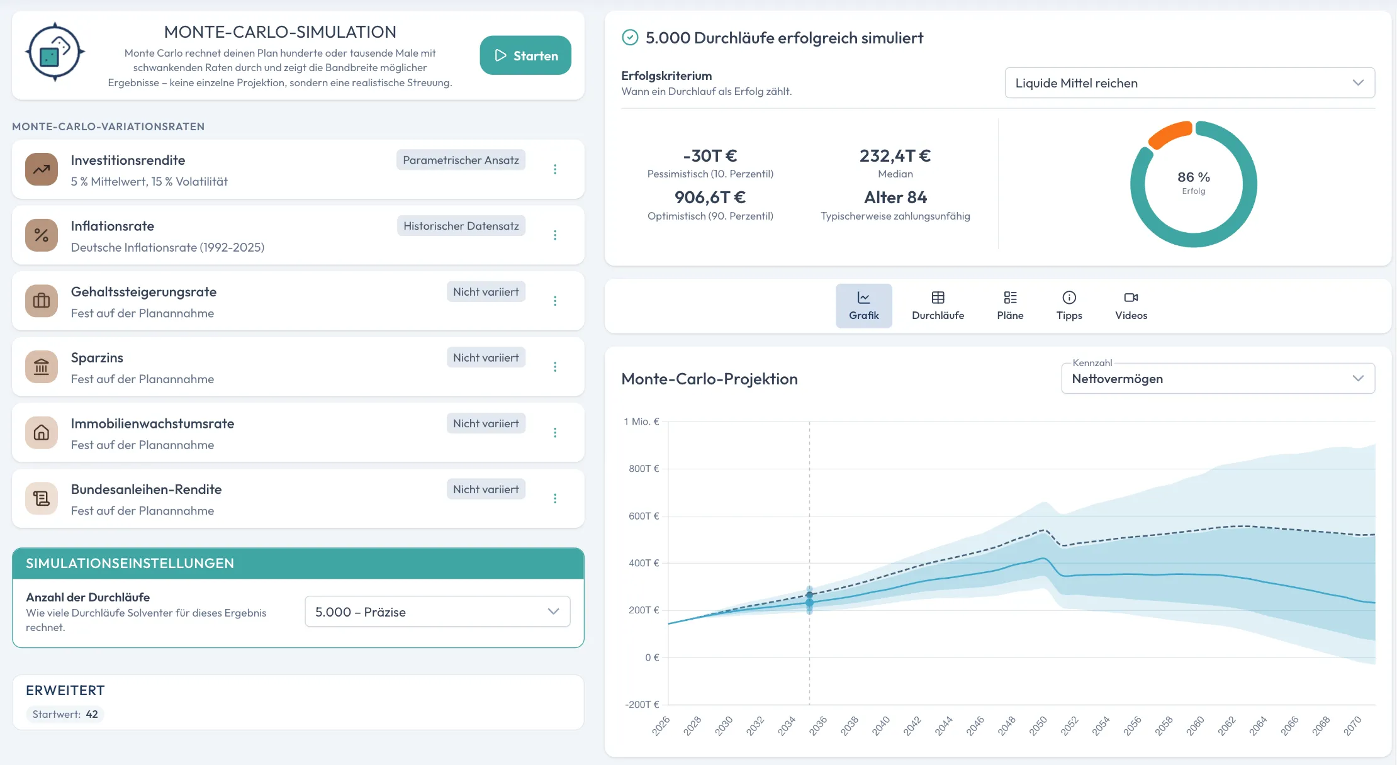Click the Bundesanleihen-Rendite scroll icon
This screenshot has height=765, width=1397.
[x=42, y=498]
